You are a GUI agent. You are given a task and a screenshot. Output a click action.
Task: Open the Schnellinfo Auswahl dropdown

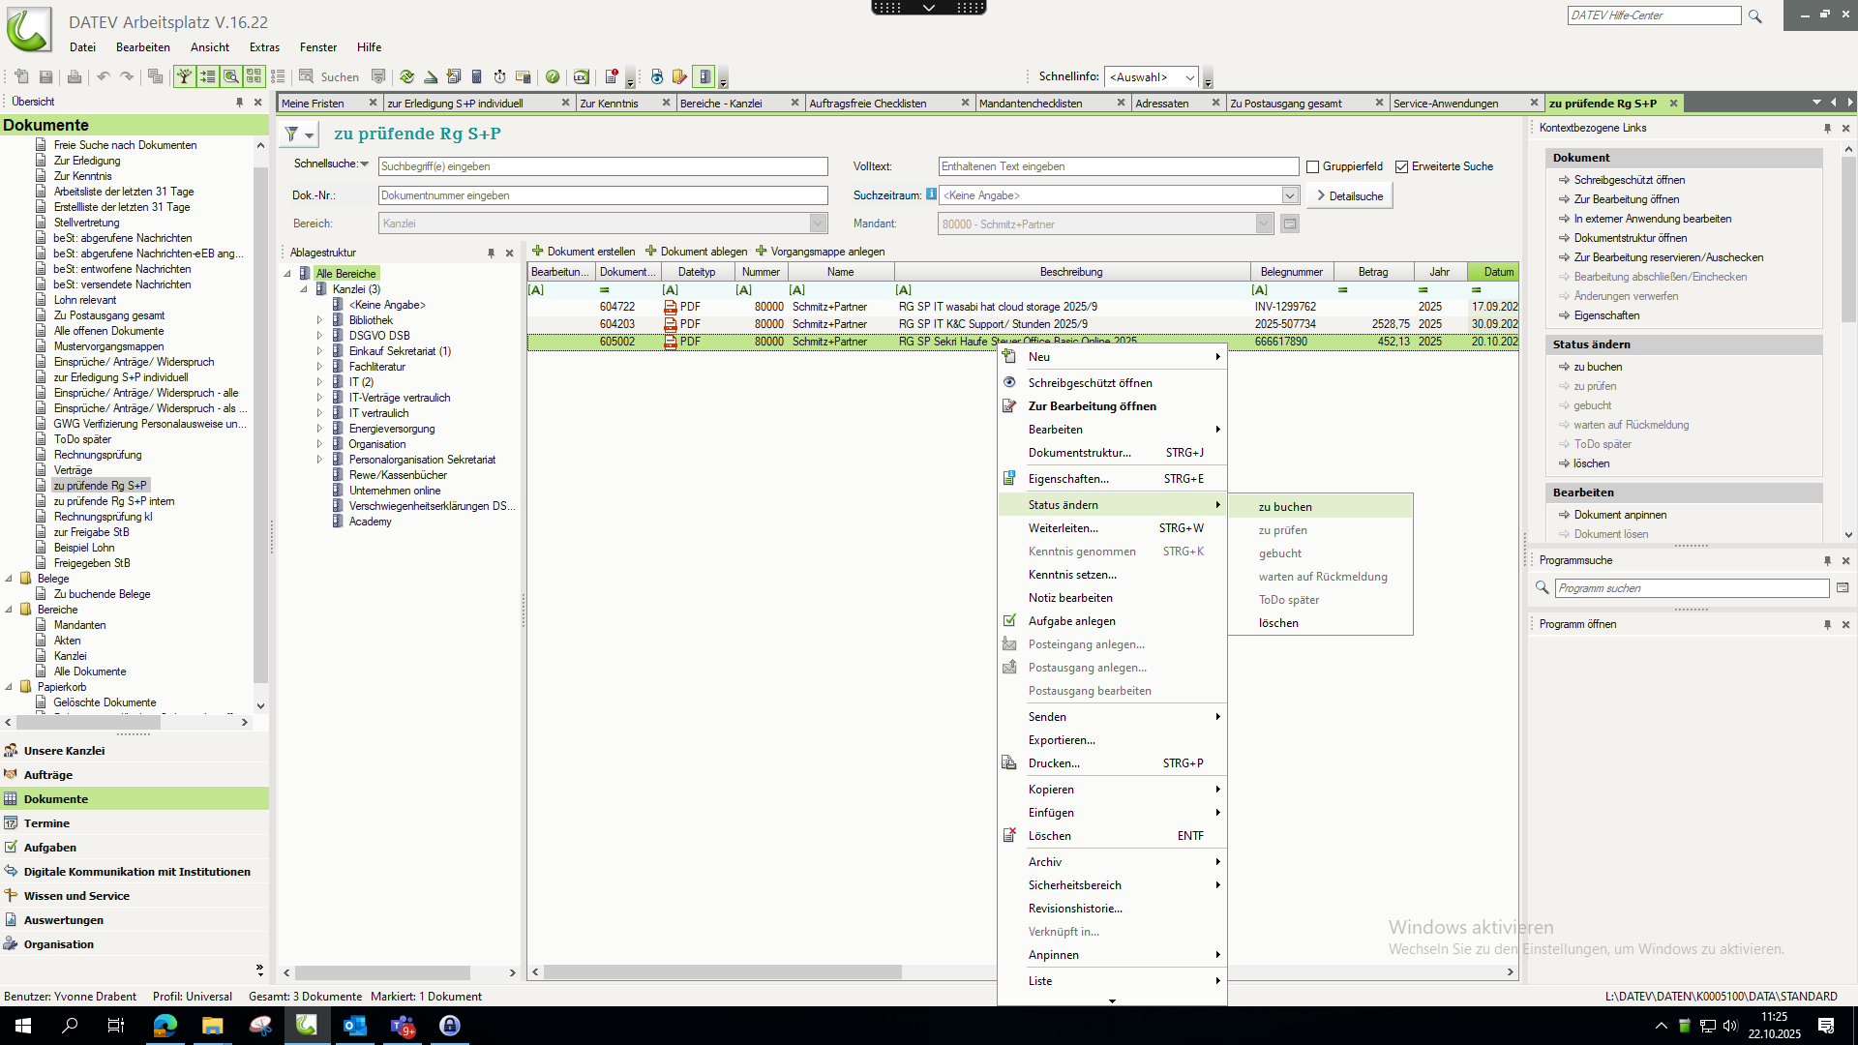click(x=1189, y=77)
